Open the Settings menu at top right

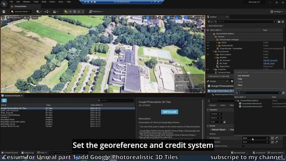click(277, 12)
